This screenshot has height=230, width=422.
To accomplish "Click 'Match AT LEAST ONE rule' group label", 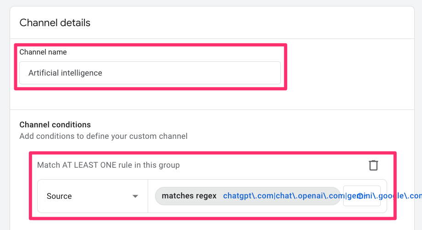I will pos(108,165).
